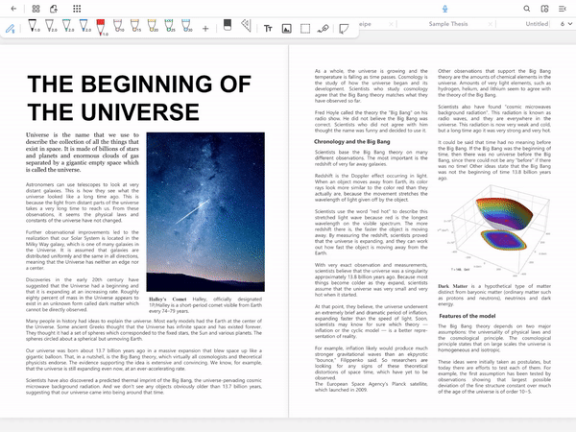Screen dimensions: 576x432
Task: Select the red 1.0 pen
Action: pos(101,27)
